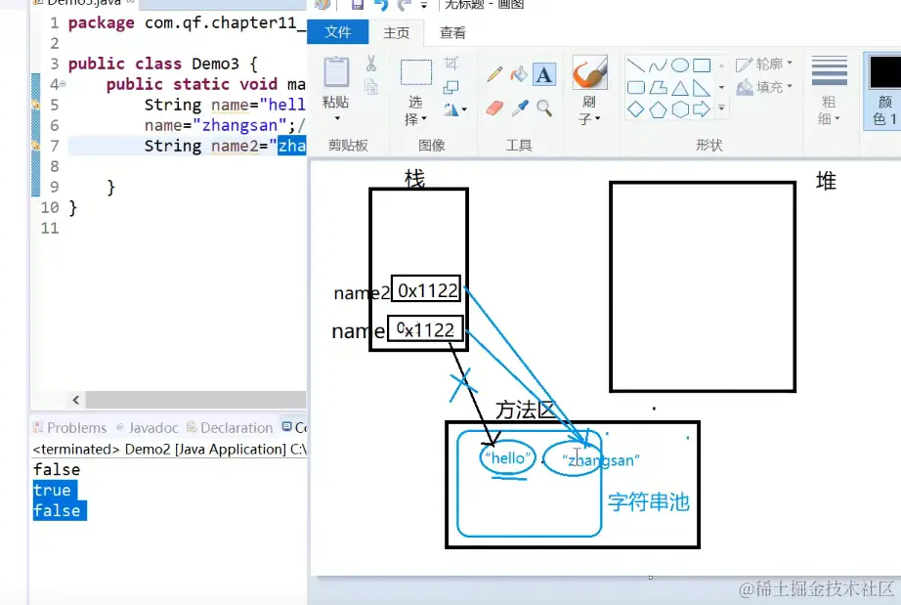Select the rectangular selection tool

coord(416,73)
